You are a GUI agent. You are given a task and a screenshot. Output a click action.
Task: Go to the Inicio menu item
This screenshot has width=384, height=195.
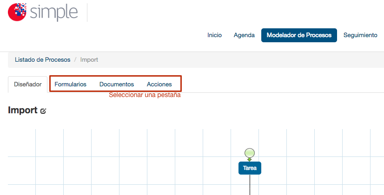[214, 35]
